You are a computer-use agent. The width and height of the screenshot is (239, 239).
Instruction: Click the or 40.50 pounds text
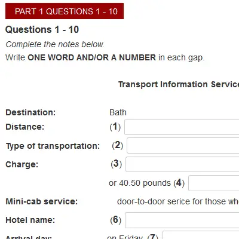(140, 183)
